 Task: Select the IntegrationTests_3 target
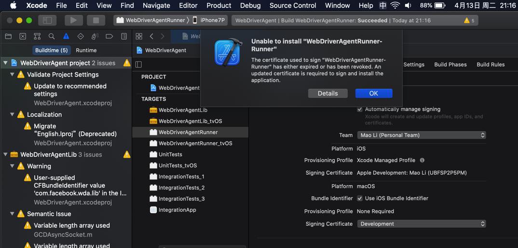(190, 199)
